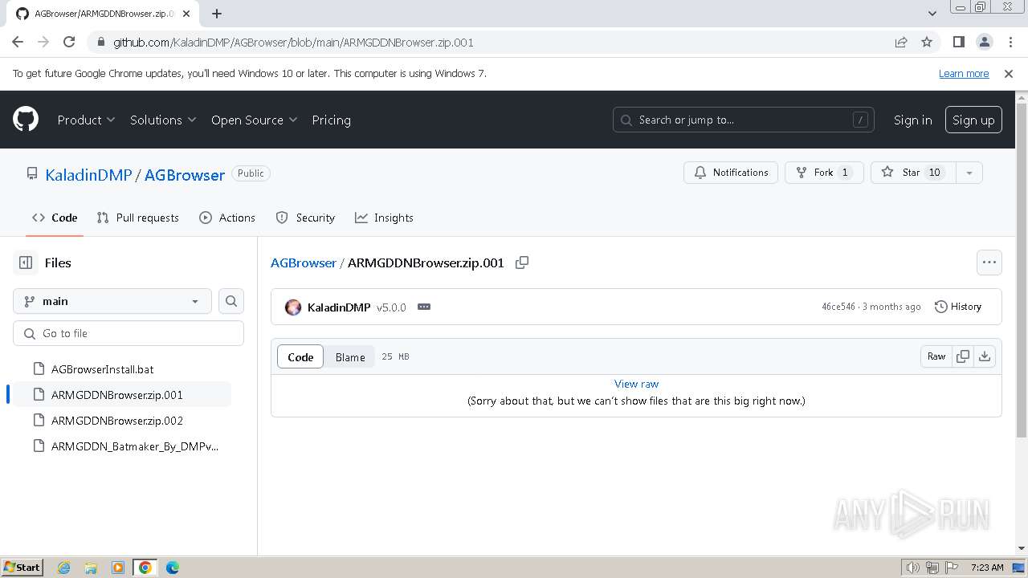Expand the Product menu

coord(86,120)
